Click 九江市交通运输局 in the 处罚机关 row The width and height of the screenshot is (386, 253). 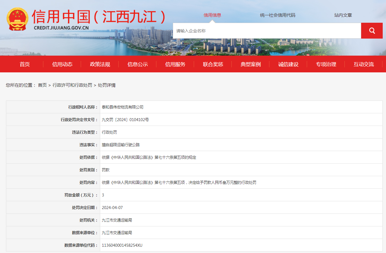[x=117, y=220]
